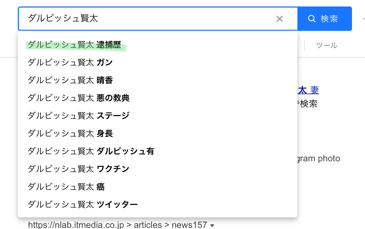Focus the search field containing ダルビッシュ賢太
The width and height of the screenshot is (365, 229).
(158, 18)
